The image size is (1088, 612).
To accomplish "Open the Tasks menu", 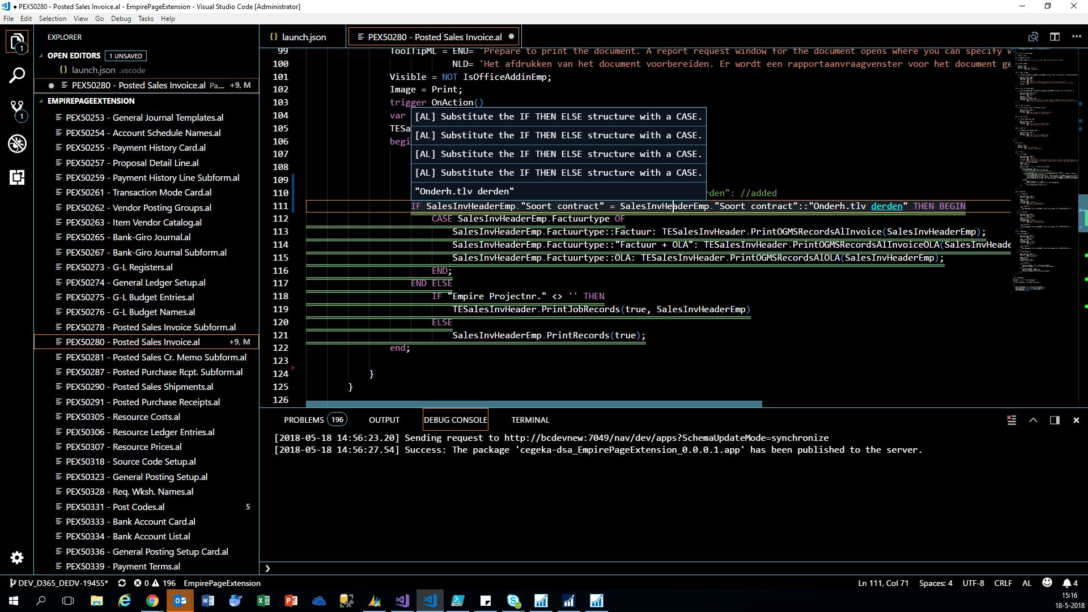I will point(146,19).
